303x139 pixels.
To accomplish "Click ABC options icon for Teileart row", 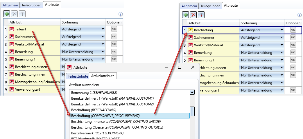I will click(x=114, y=29).
